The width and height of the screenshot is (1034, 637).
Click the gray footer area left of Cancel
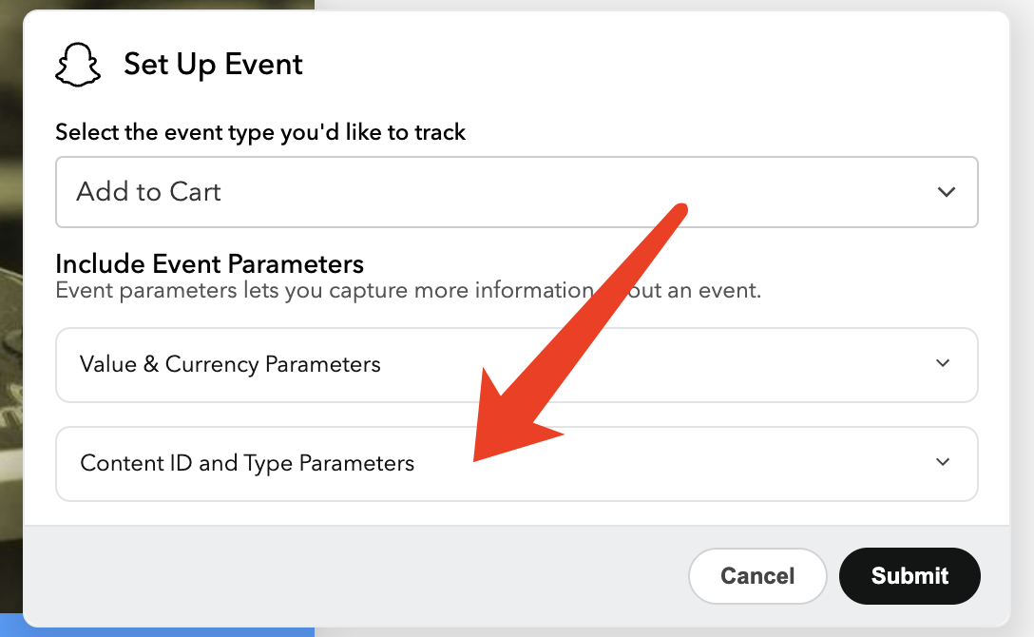[361, 575]
